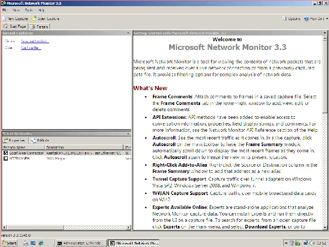The width and height of the screenshot is (329, 247).
Task: Open the File menu
Action: point(5,10)
